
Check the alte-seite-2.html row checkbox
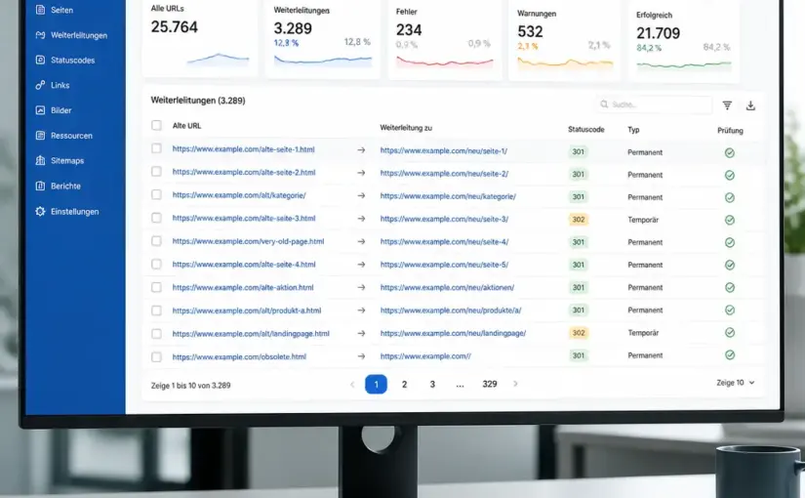pos(156,171)
